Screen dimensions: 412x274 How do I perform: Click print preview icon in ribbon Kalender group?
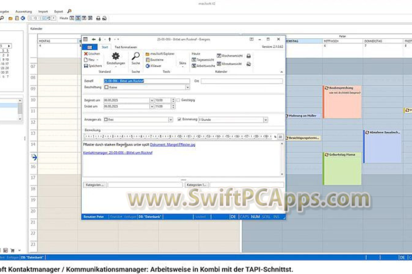tap(248, 64)
